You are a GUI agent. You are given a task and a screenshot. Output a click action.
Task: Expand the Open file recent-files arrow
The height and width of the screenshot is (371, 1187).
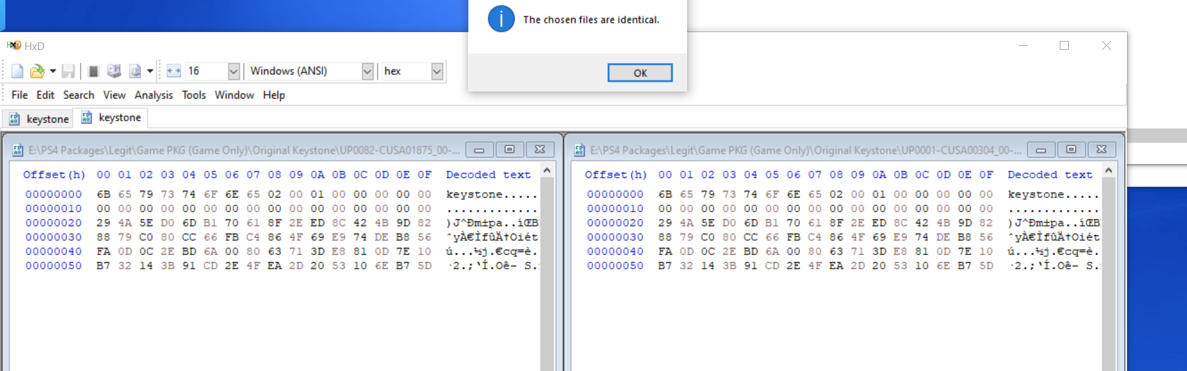53,71
